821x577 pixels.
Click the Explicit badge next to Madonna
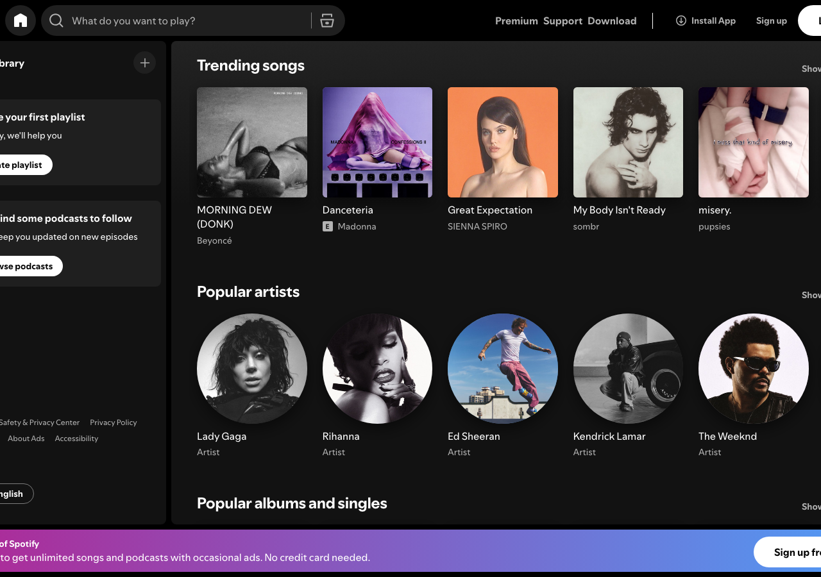click(328, 226)
